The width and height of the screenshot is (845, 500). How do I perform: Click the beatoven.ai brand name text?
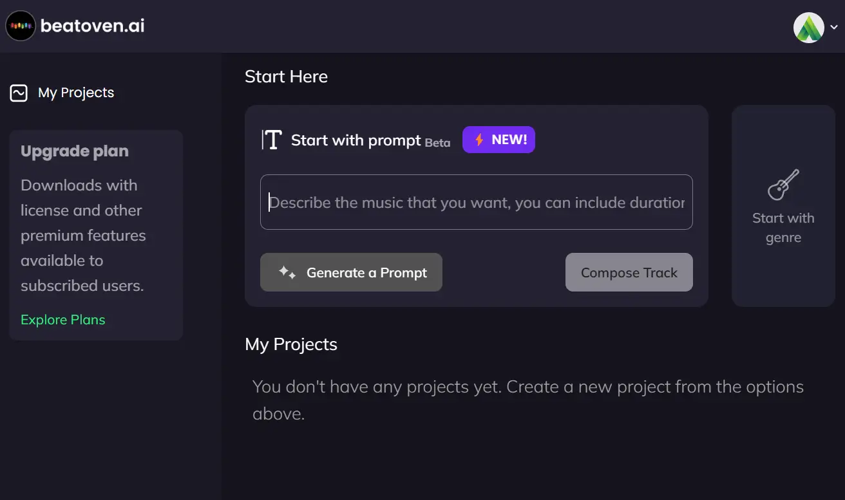[93, 26]
